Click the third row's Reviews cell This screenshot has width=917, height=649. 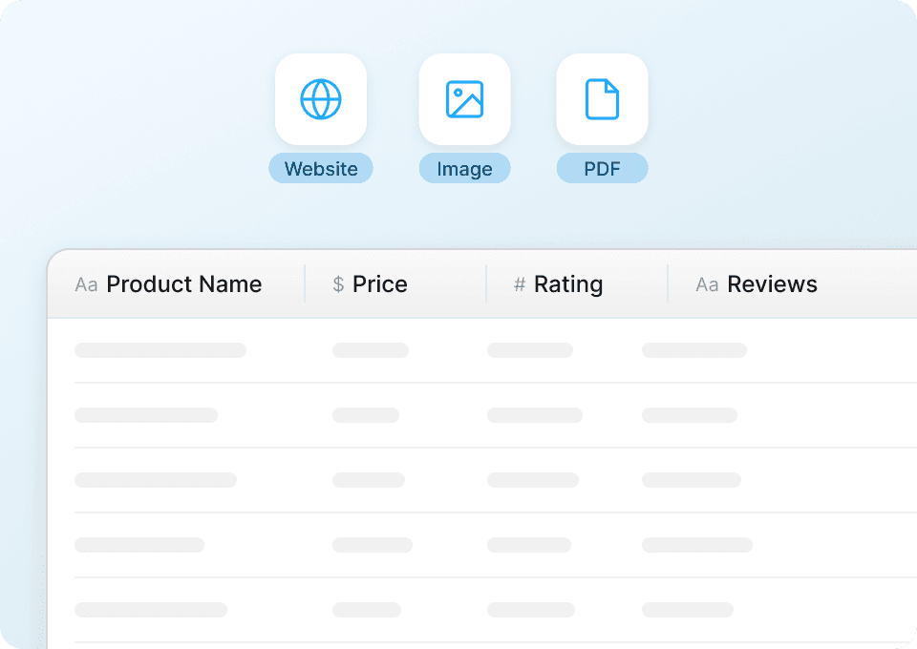(x=692, y=480)
